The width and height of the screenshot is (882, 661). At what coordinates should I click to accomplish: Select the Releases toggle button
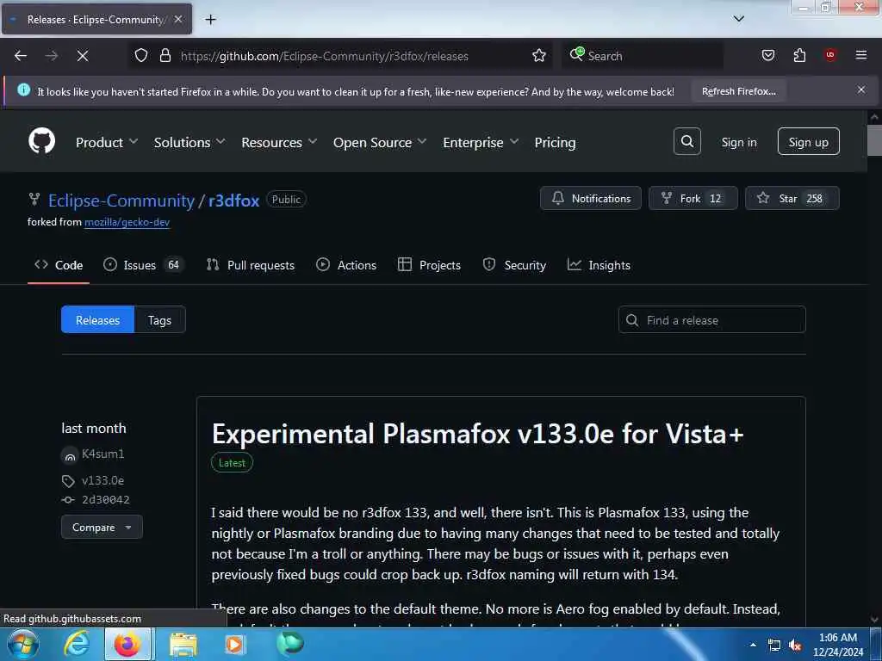pyautogui.click(x=98, y=320)
